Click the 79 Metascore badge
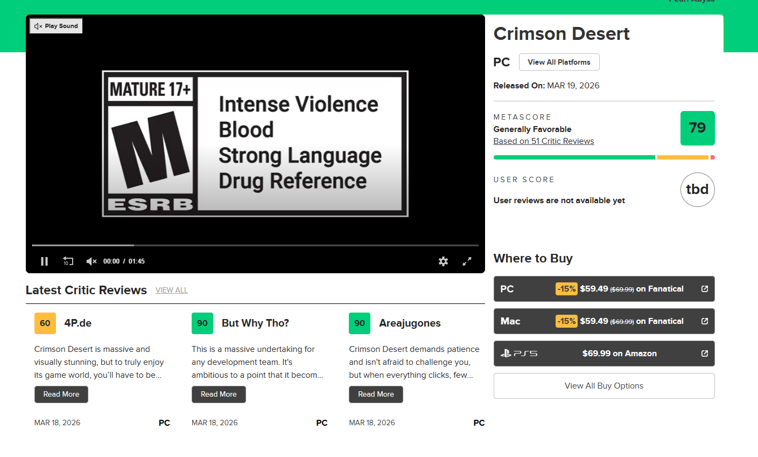 pyautogui.click(x=697, y=128)
